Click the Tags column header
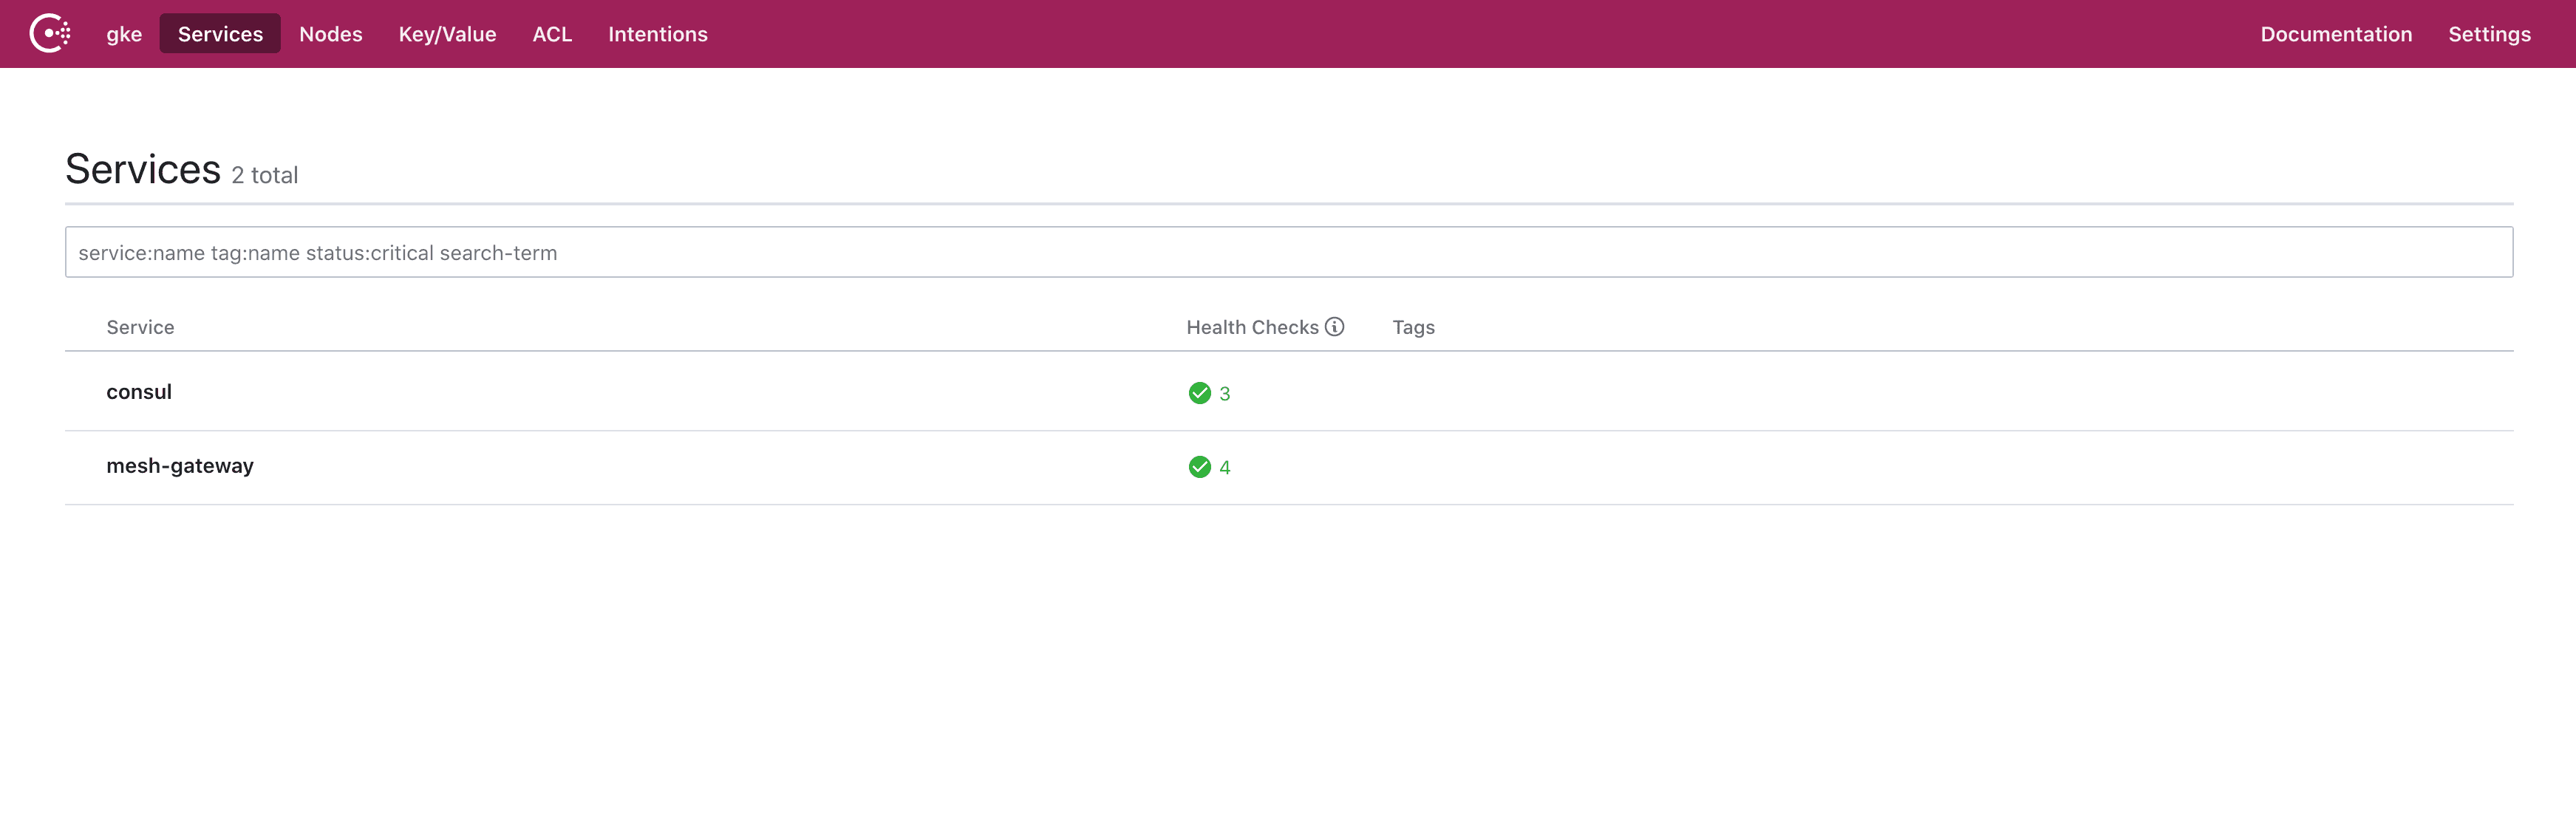Viewport: 2576px width, 823px height. (x=1413, y=327)
